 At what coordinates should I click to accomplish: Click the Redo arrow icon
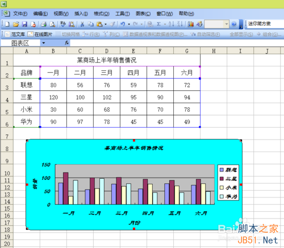click(x=135, y=24)
